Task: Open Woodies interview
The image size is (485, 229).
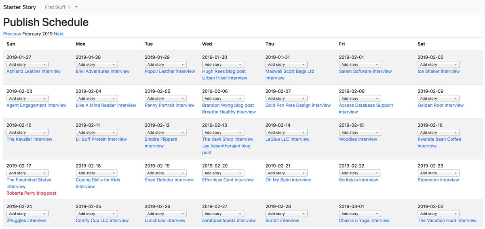Action: (358, 139)
